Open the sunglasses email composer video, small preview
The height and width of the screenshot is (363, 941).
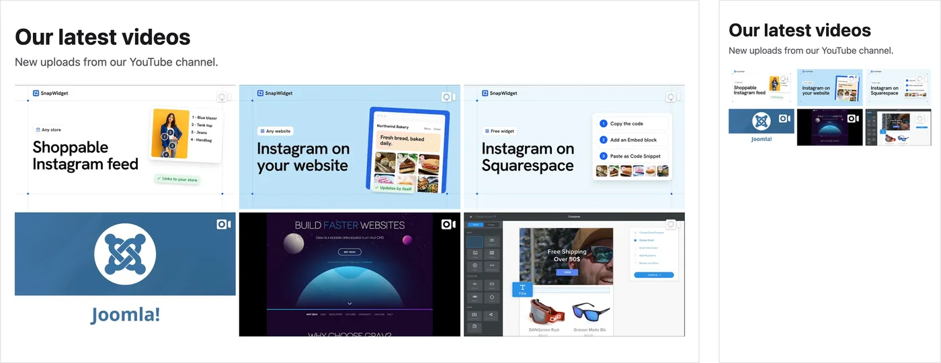coord(898,127)
